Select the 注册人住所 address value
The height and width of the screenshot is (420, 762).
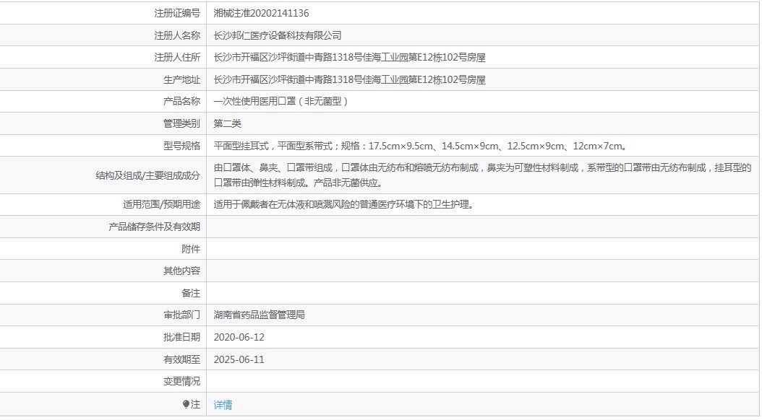(x=349, y=57)
